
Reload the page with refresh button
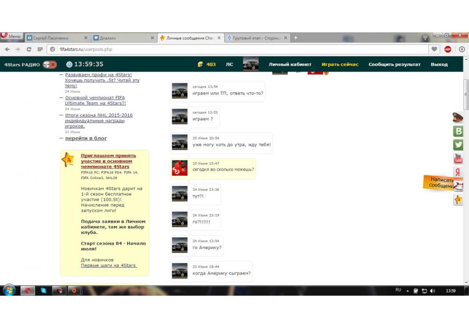click(29, 49)
